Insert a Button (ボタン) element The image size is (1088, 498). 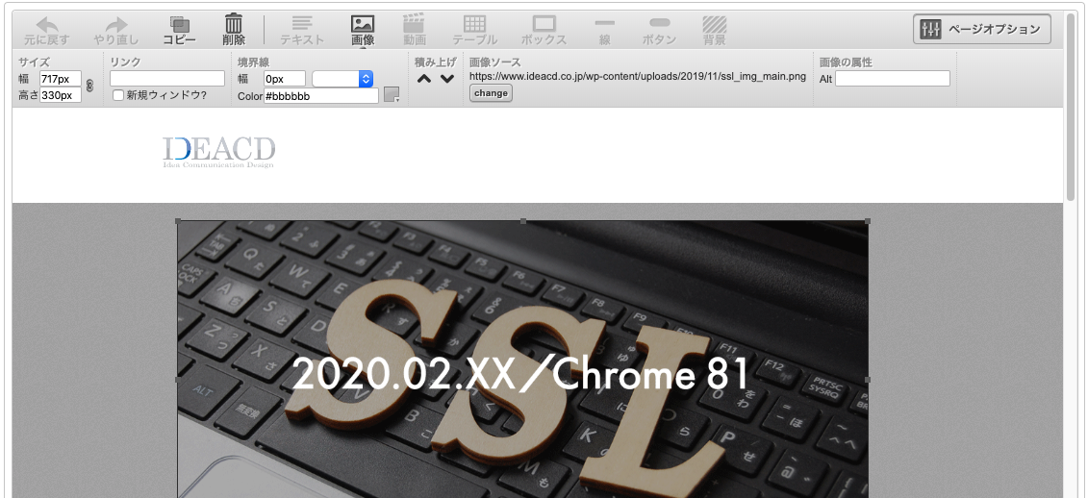pyautogui.click(x=659, y=31)
